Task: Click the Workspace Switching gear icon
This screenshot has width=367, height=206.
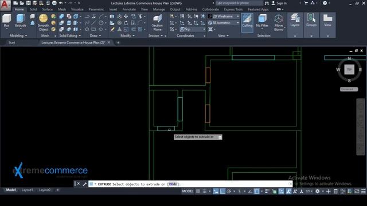Action: 317,191
